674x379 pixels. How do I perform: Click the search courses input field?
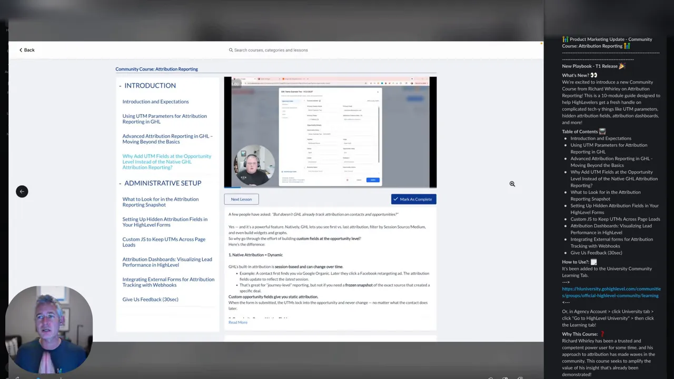pyautogui.click(x=270, y=50)
